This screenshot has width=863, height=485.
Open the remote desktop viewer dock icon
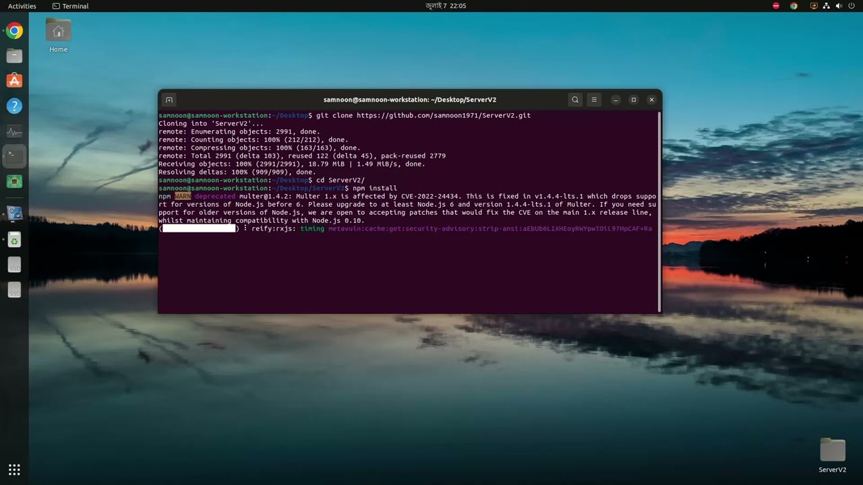pos(14,214)
